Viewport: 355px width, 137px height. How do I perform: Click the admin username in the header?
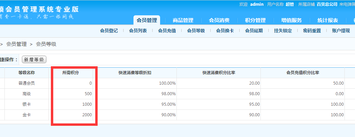click(257, 4)
